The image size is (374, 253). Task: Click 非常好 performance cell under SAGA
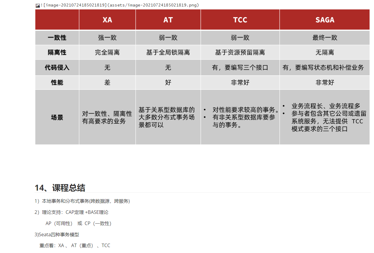pos(325,83)
